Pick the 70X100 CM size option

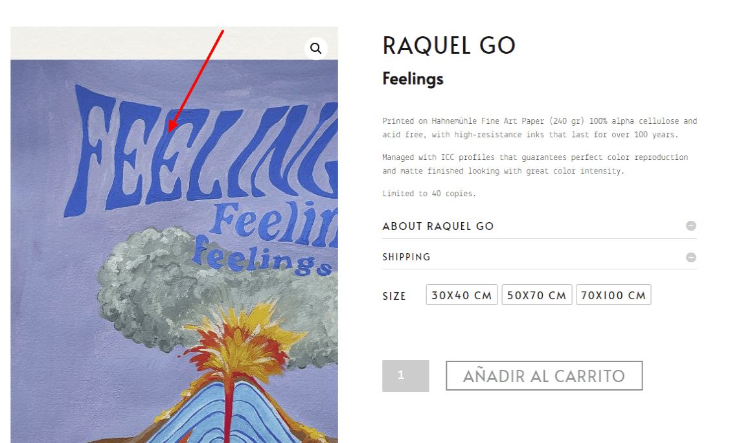coord(613,295)
